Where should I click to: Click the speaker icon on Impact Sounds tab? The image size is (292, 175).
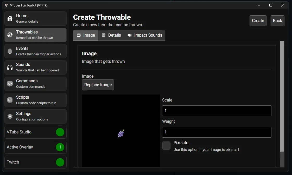(130, 35)
